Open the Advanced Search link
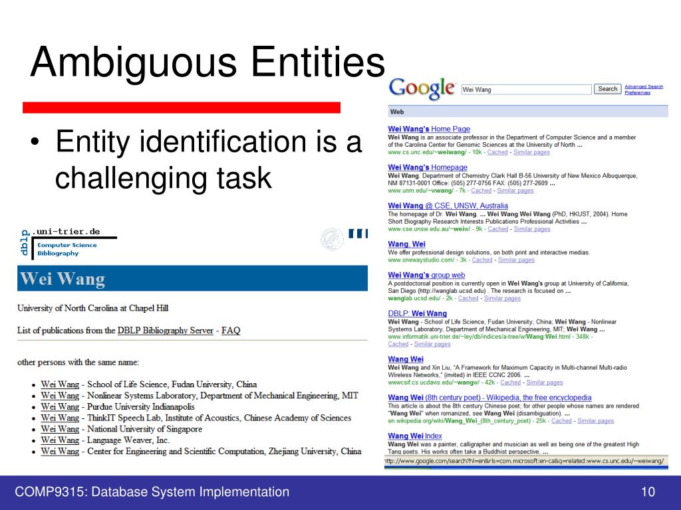Viewport: 681px width, 510px height. coord(644,87)
